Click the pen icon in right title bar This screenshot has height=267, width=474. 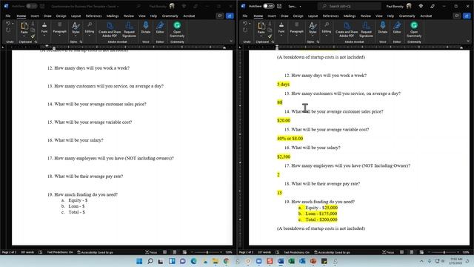[433, 6]
